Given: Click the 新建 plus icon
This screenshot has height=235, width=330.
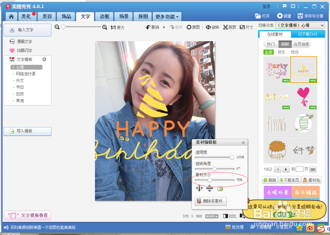Looking at the screenshot, I should (280, 16).
